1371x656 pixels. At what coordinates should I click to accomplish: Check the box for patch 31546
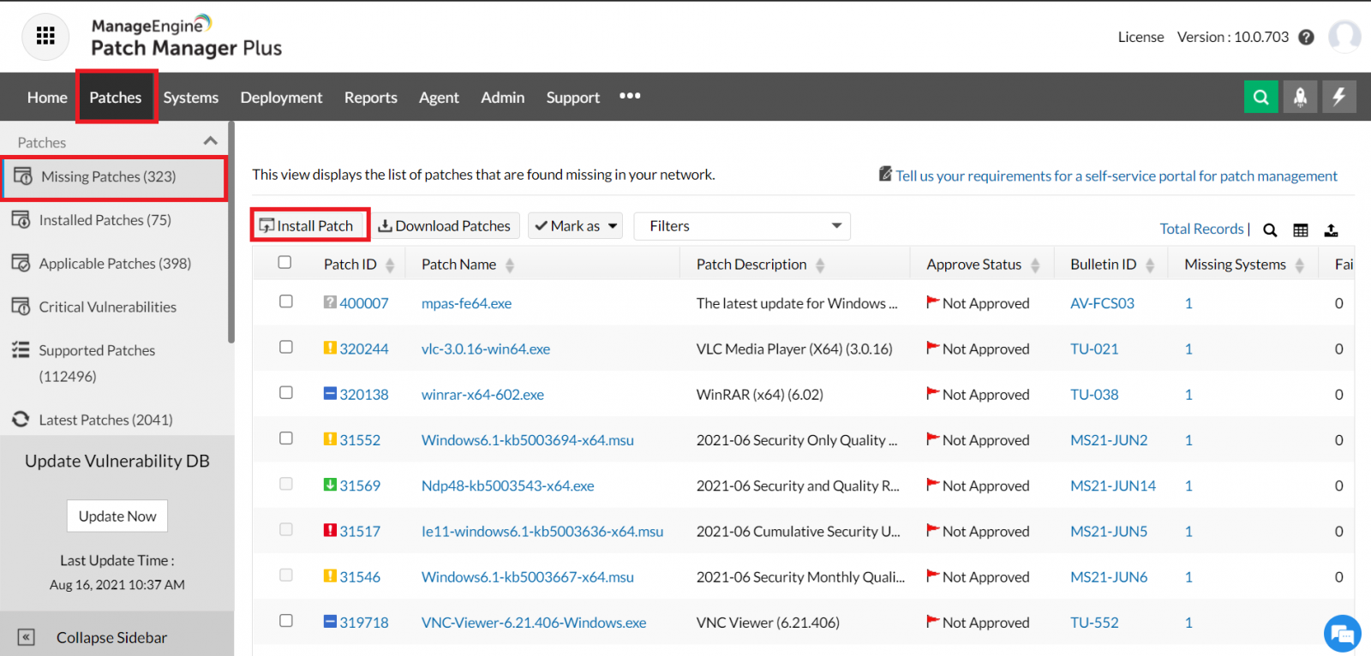(286, 575)
